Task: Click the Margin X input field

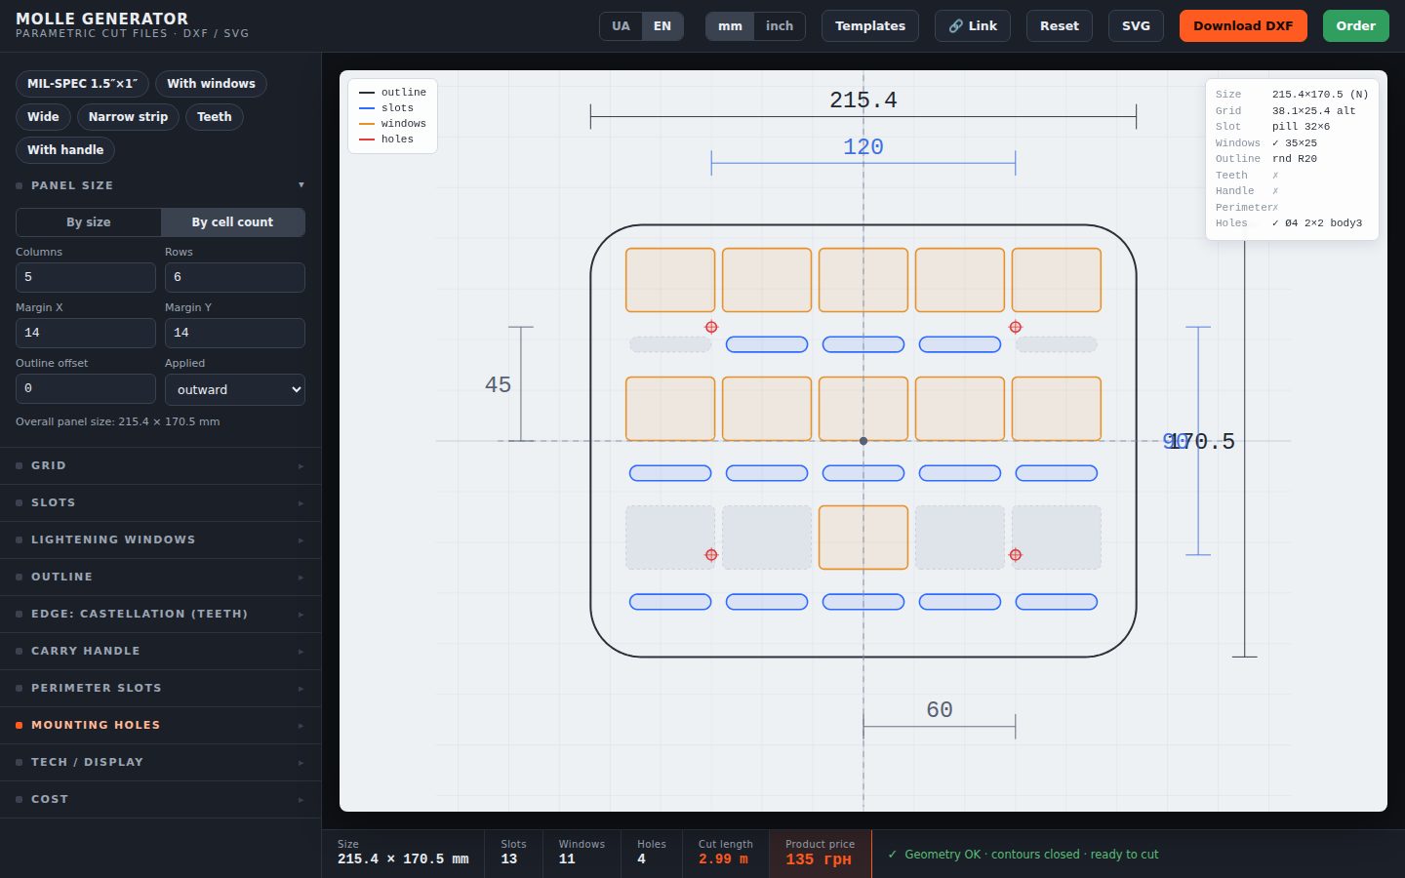Action: click(86, 333)
